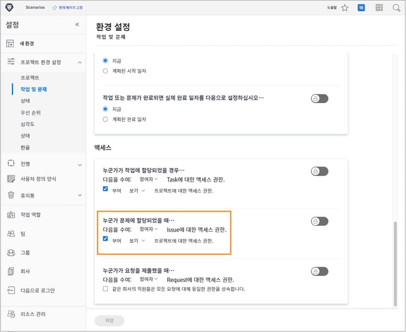406x332 pixels.
Task: Click the 새 환경 layout icon
Action: coord(10,43)
